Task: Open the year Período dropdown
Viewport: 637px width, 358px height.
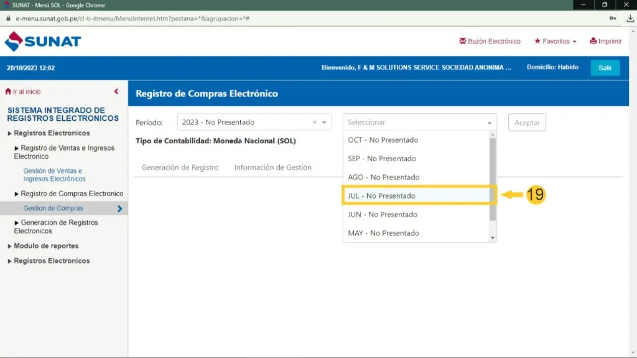Action: 324,123
